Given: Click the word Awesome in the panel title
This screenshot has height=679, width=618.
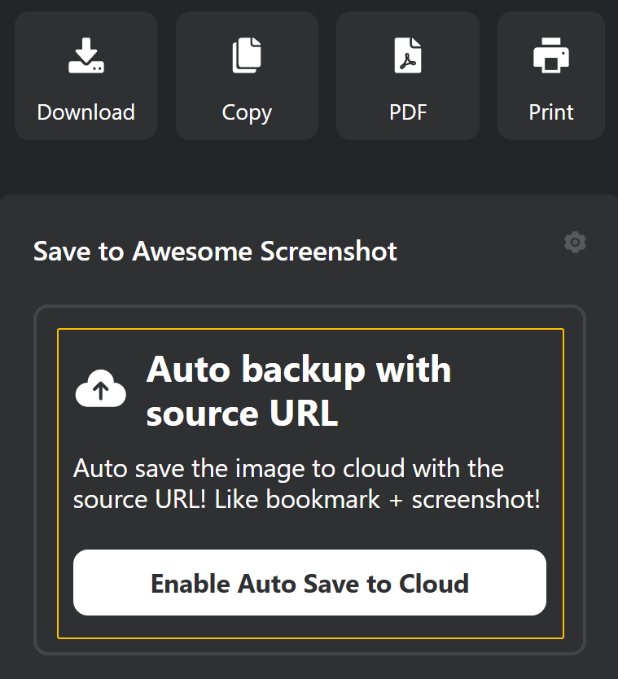Looking at the screenshot, I should pos(192,251).
